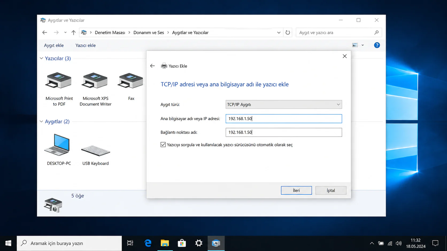This screenshot has height=251, width=447.
Task: Navigate to Denetim Masası in the breadcrumb
Action: click(x=110, y=32)
